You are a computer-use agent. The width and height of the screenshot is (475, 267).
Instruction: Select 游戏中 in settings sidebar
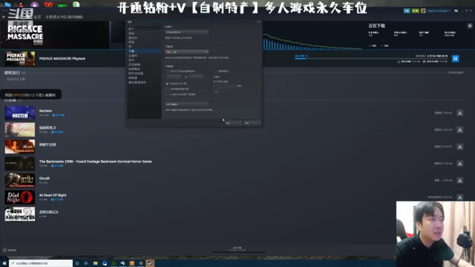click(132, 38)
